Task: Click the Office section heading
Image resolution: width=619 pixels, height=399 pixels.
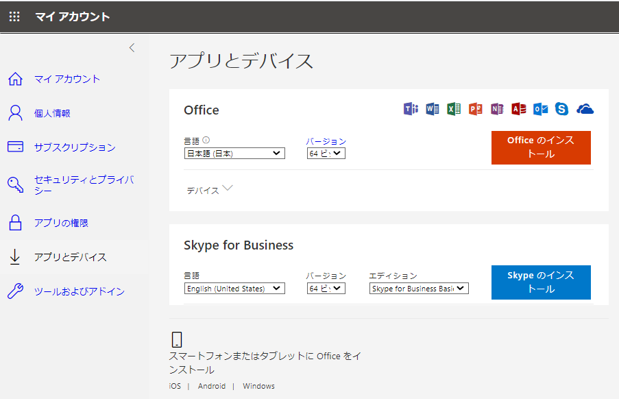Action: click(202, 110)
